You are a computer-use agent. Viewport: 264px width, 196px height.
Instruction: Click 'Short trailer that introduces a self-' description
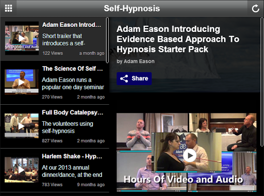[64, 40]
